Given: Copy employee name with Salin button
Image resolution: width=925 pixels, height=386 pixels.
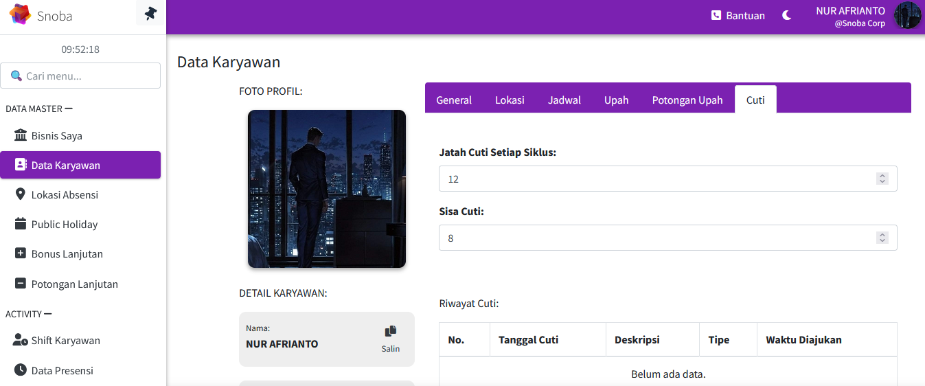Looking at the screenshot, I should tap(390, 339).
